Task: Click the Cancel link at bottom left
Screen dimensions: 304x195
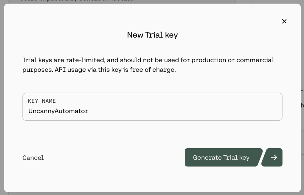Action: (33, 157)
